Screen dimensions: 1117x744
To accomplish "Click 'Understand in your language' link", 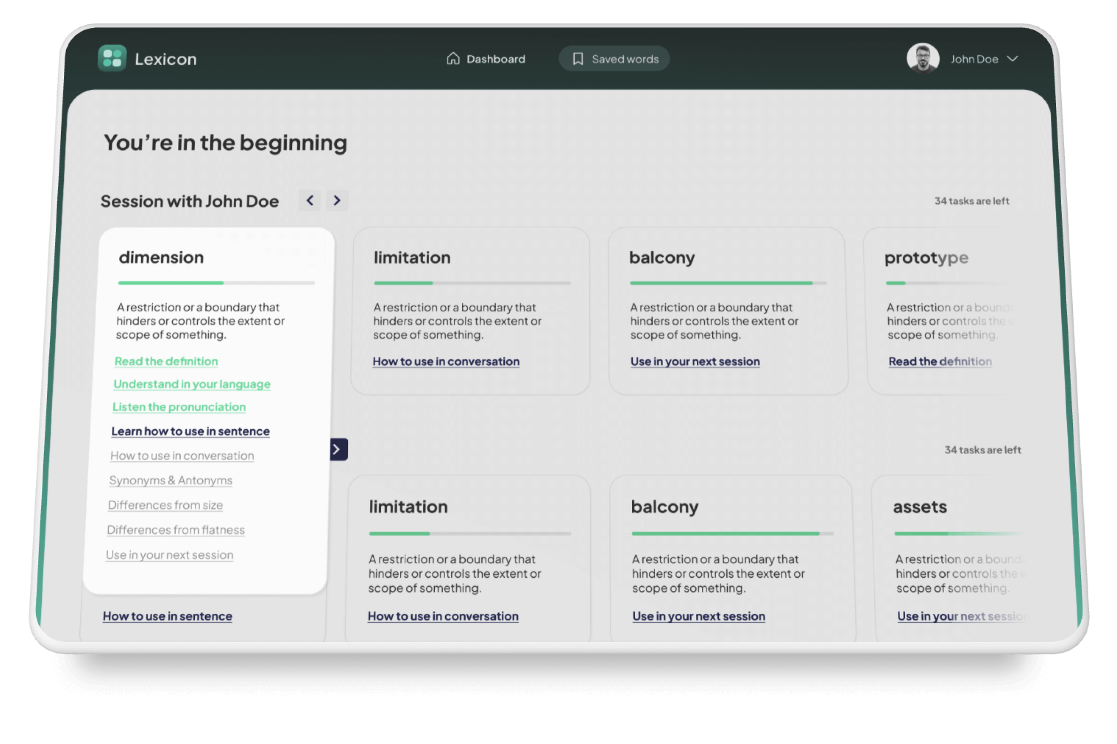I will click(x=192, y=384).
